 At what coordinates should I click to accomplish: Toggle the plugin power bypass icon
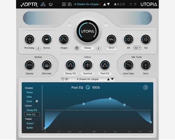tap(51, 4)
